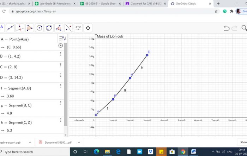This screenshot has height=156, width=247.
Task: Open File Explorer from the taskbar
Action: click(107, 152)
